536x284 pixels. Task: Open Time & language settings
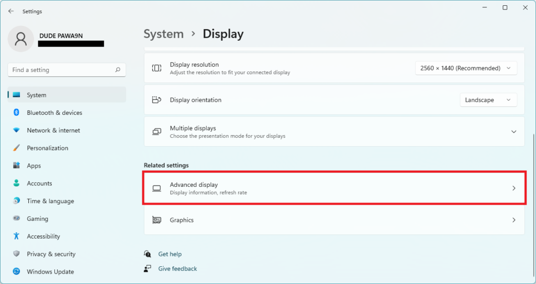click(50, 201)
